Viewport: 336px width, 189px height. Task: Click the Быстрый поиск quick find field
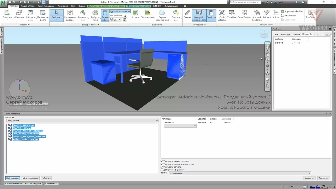coord(117,15)
